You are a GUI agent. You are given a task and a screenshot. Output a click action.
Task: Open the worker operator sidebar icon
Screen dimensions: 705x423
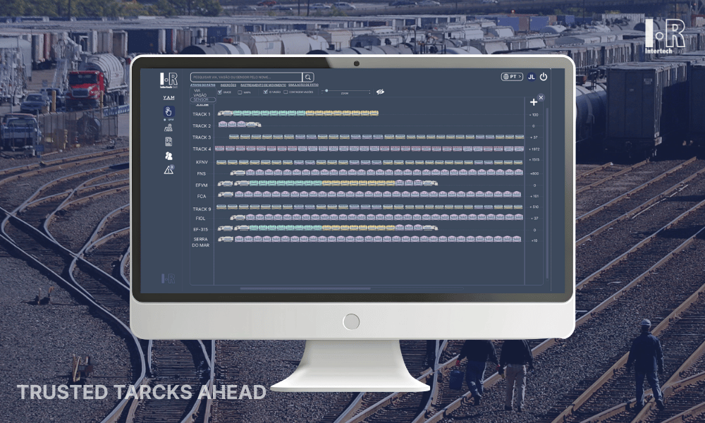[x=168, y=128]
